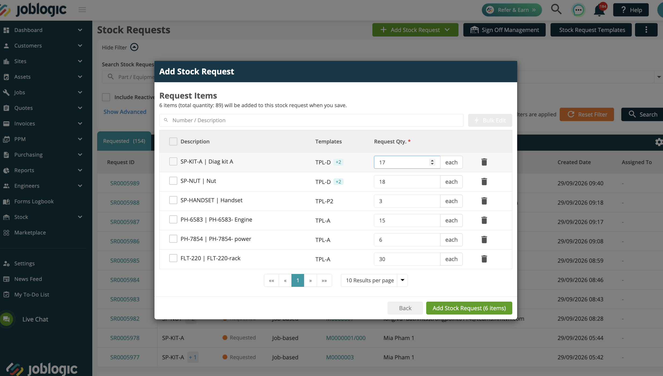Tick the SP-NUT Nut checkbox
The width and height of the screenshot is (663, 376).
pos(173,181)
